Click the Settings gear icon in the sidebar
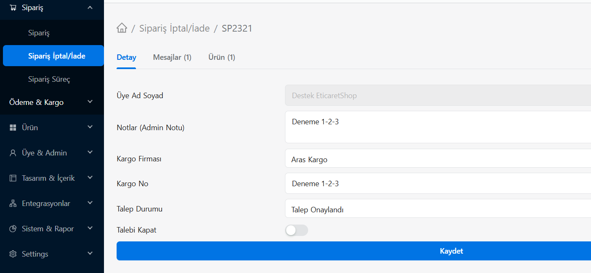Viewport: 591px width, 273px height. [x=13, y=254]
